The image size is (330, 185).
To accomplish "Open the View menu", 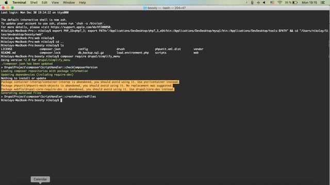I will coord(55,3).
